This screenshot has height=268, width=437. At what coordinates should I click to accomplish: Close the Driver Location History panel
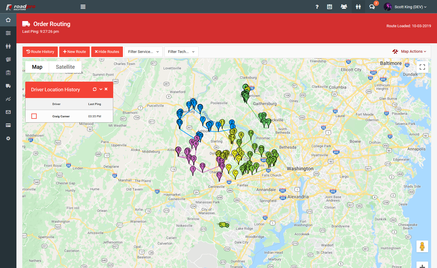106,89
